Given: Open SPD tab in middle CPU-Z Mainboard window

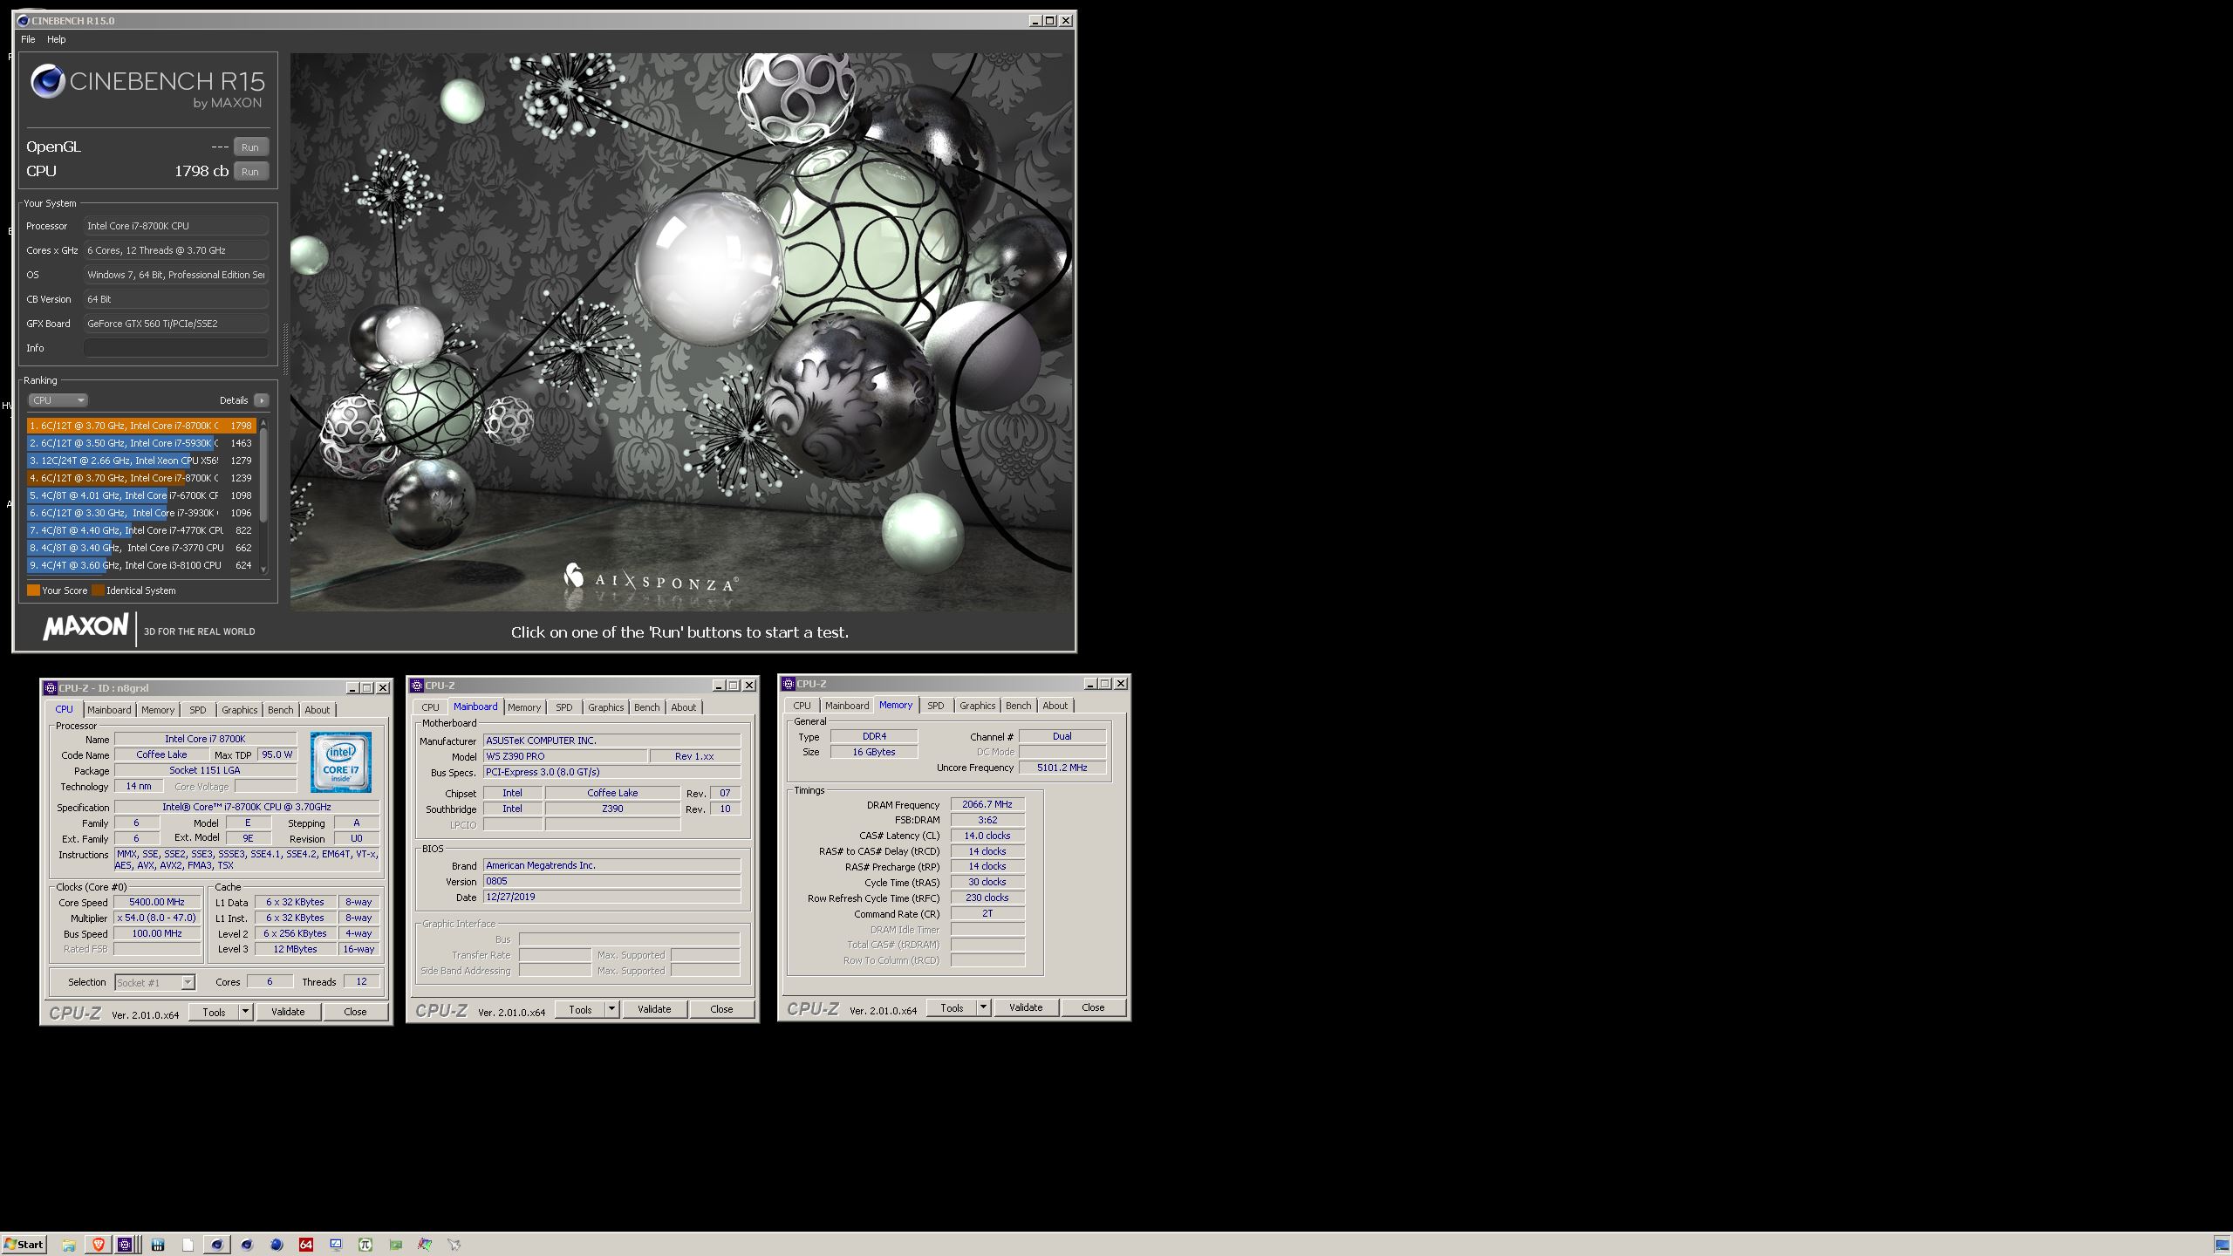Looking at the screenshot, I should 564,707.
